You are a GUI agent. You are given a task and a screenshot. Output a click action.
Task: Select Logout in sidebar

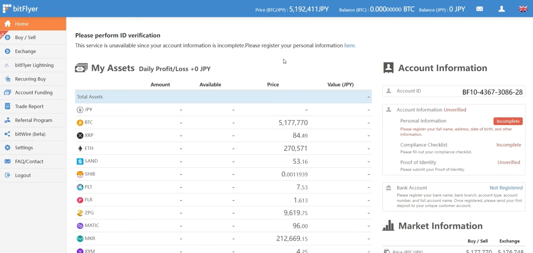(33, 175)
